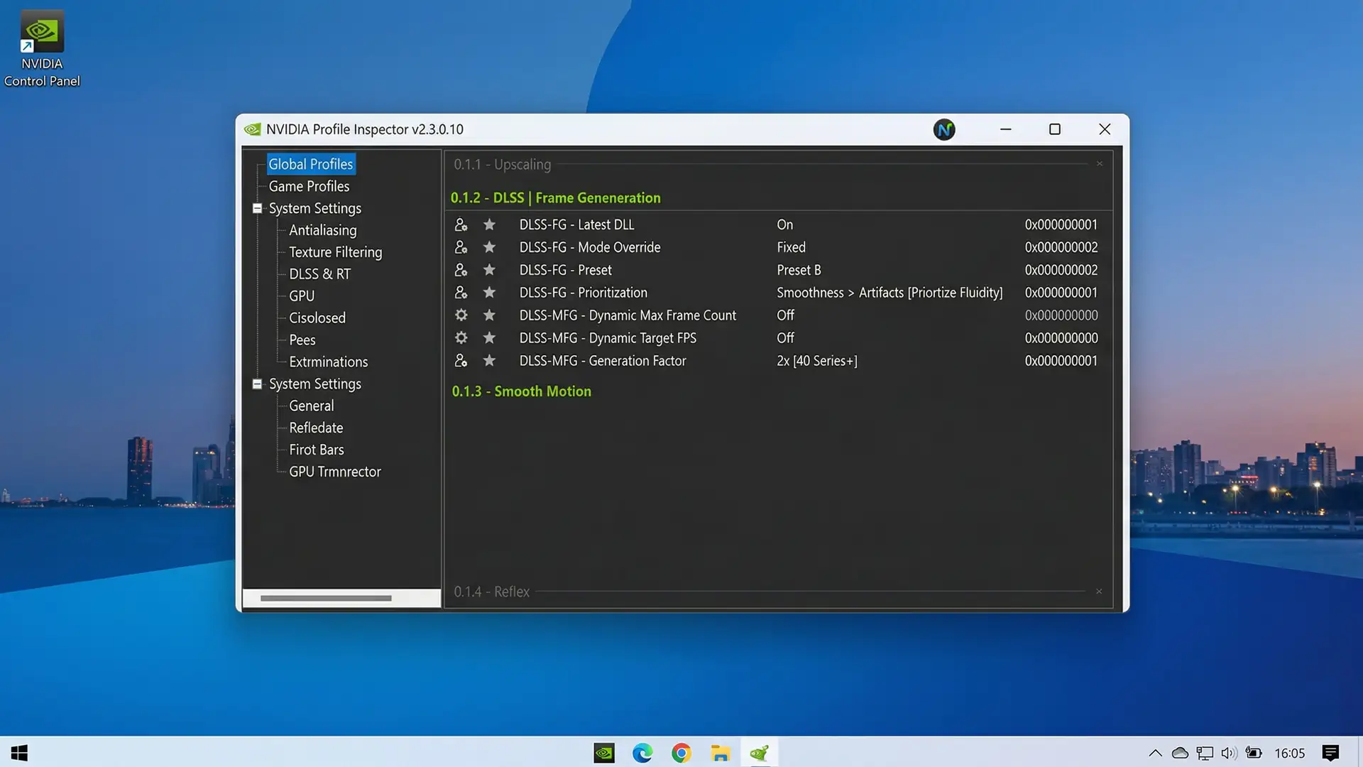
Task: Click gear icon on Dynamic Target FPS row
Action: (461, 338)
